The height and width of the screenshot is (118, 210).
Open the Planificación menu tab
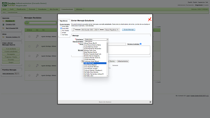[21, 10]
